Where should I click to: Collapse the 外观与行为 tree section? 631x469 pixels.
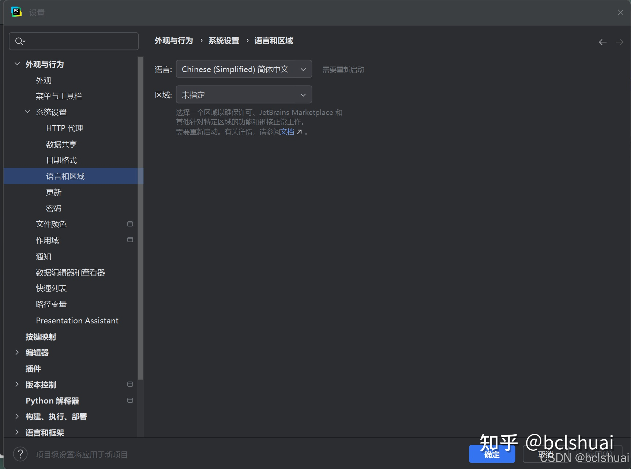click(17, 64)
